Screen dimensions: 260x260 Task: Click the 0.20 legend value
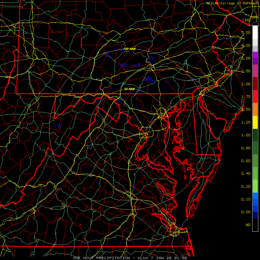coord(246,187)
